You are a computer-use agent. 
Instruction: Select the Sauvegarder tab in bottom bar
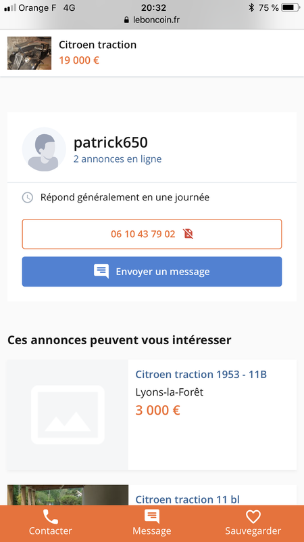pos(253,523)
